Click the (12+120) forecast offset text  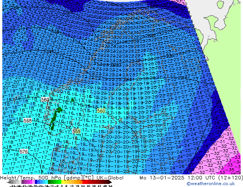231,178
